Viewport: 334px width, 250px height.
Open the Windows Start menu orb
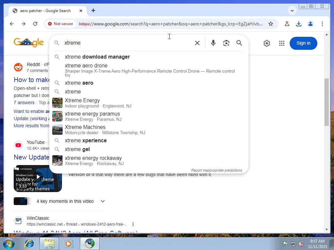[9, 243]
